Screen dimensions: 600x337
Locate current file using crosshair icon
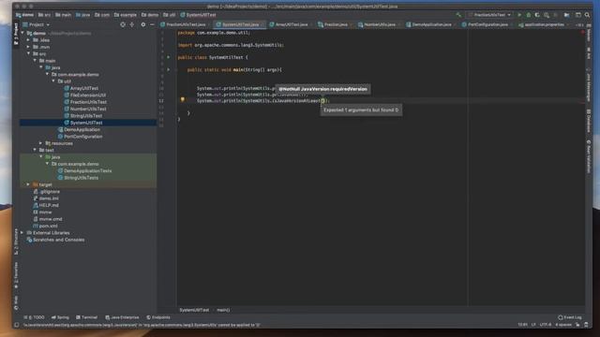(123, 24)
